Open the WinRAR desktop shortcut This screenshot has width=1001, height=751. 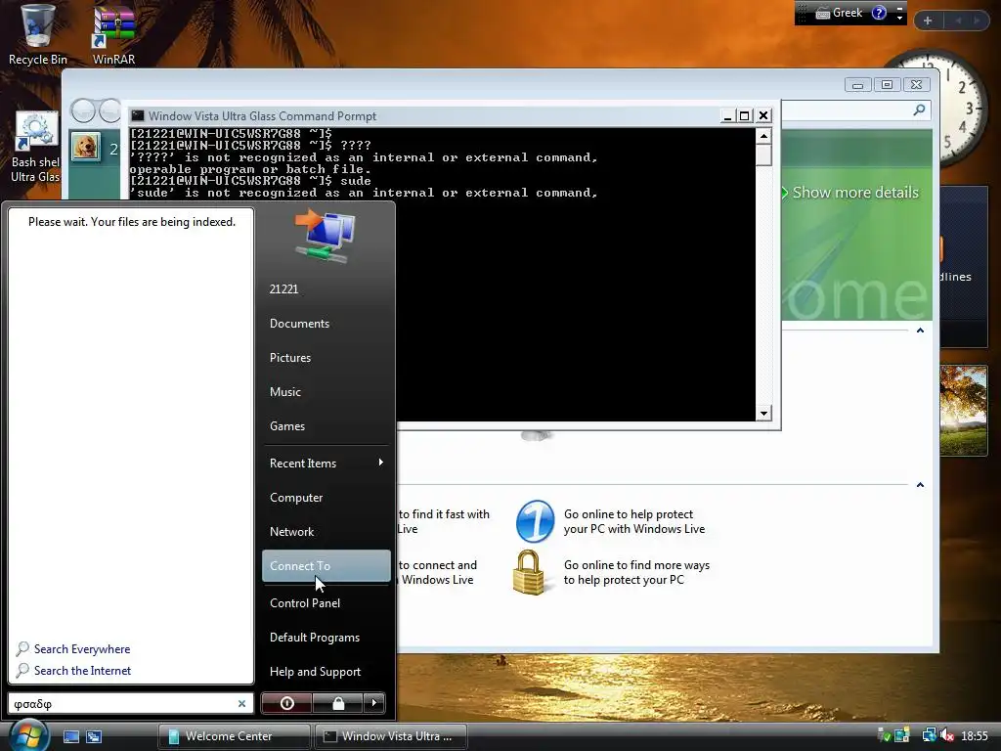point(113,35)
